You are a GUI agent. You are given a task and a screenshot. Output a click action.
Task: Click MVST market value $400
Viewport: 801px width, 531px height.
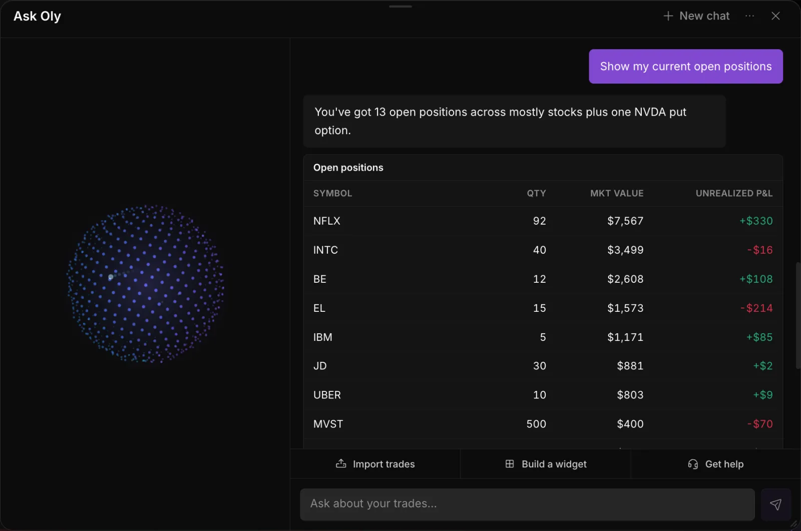(630, 424)
